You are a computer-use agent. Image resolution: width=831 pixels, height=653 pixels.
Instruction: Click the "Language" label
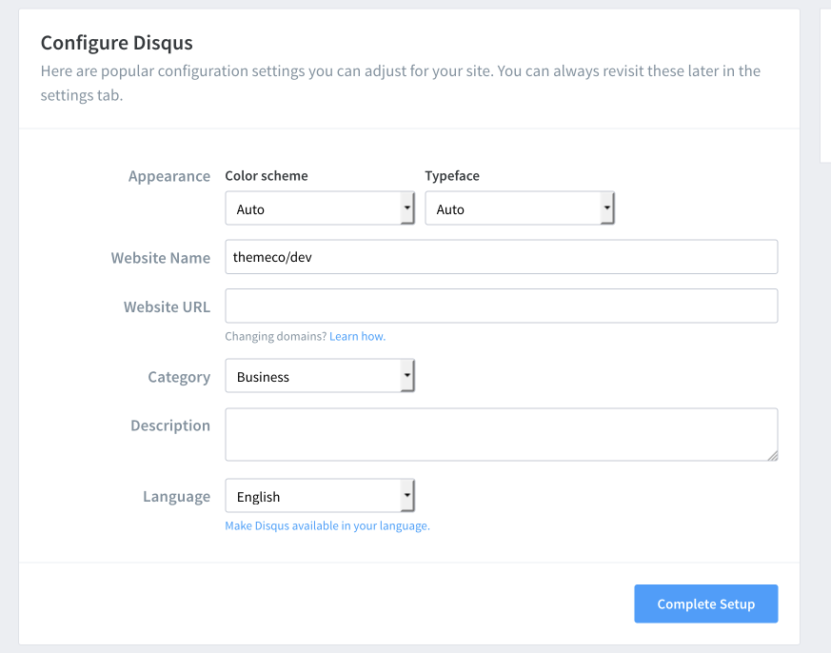tap(176, 497)
